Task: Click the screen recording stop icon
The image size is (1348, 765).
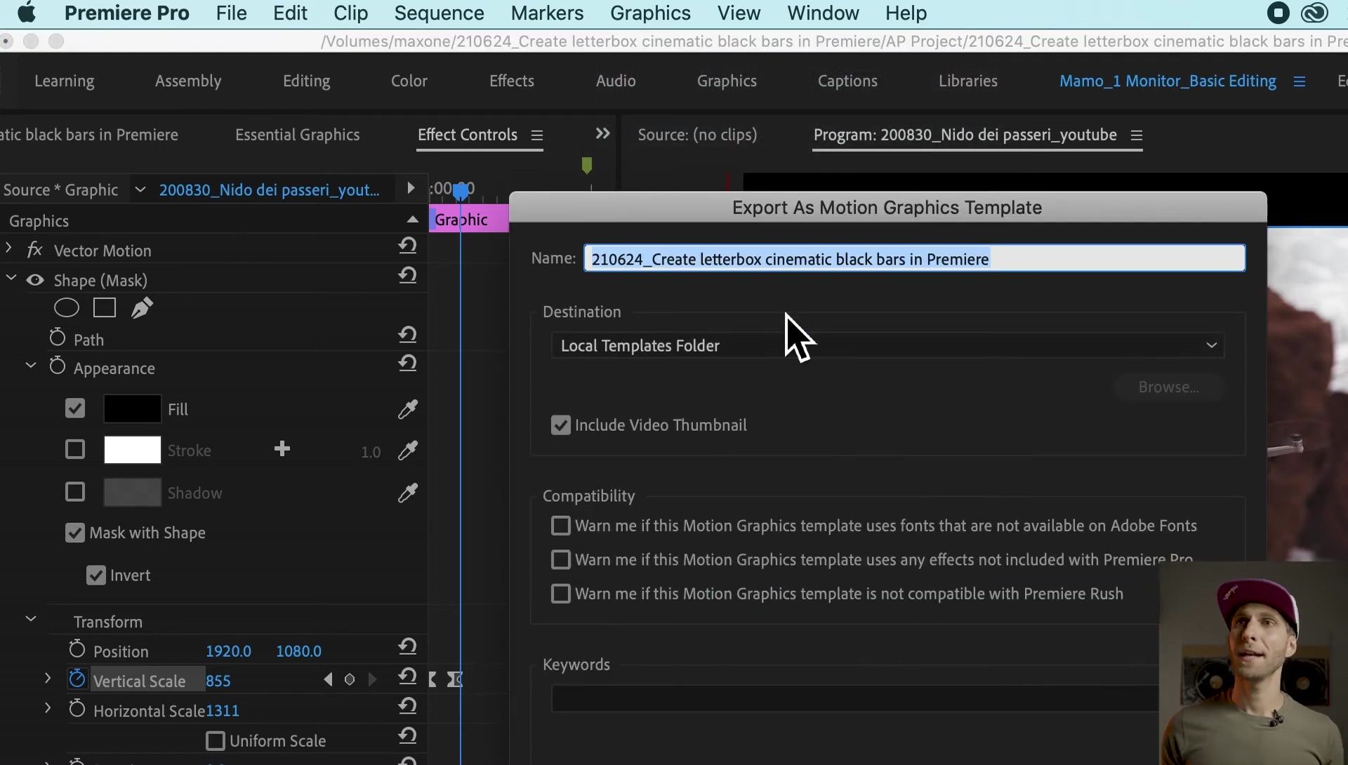Action: [x=1278, y=13]
